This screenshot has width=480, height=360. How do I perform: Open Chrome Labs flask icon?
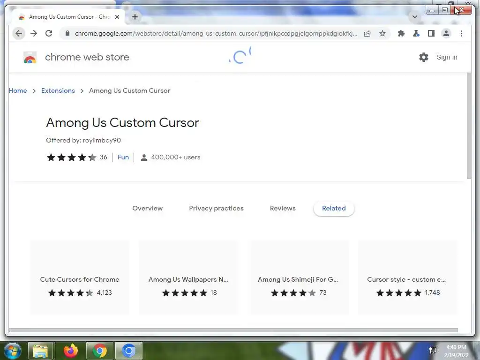click(x=416, y=33)
